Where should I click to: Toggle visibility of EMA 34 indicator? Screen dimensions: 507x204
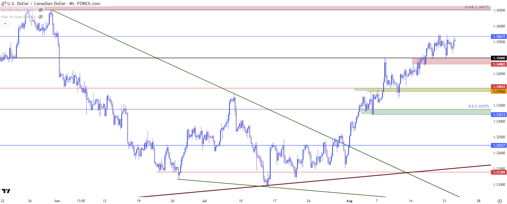point(41,17)
